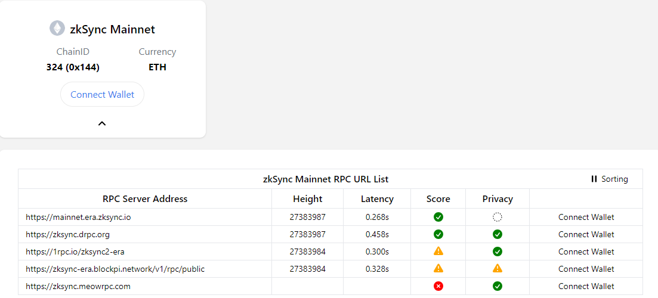The width and height of the screenshot is (658, 298).
Task: Select the https://mainnet.era.zksync.io address
Action: (x=80, y=217)
